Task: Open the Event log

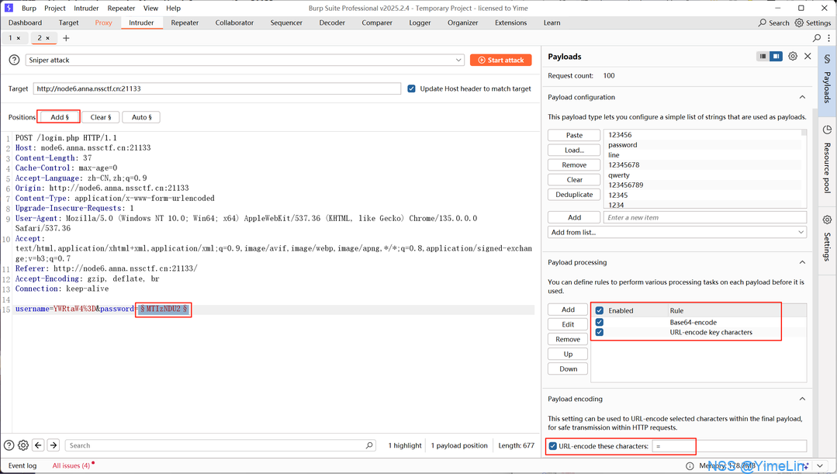Action: pyautogui.click(x=22, y=466)
